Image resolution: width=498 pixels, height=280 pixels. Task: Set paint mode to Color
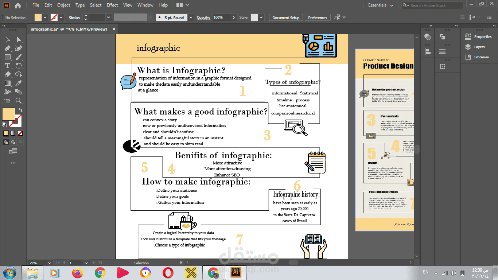[x=6, y=133]
